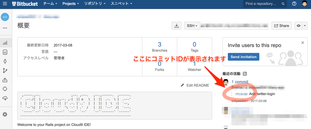Click the Send invitation button
Image resolution: width=311 pixels, height=129 pixels.
[243, 57]
